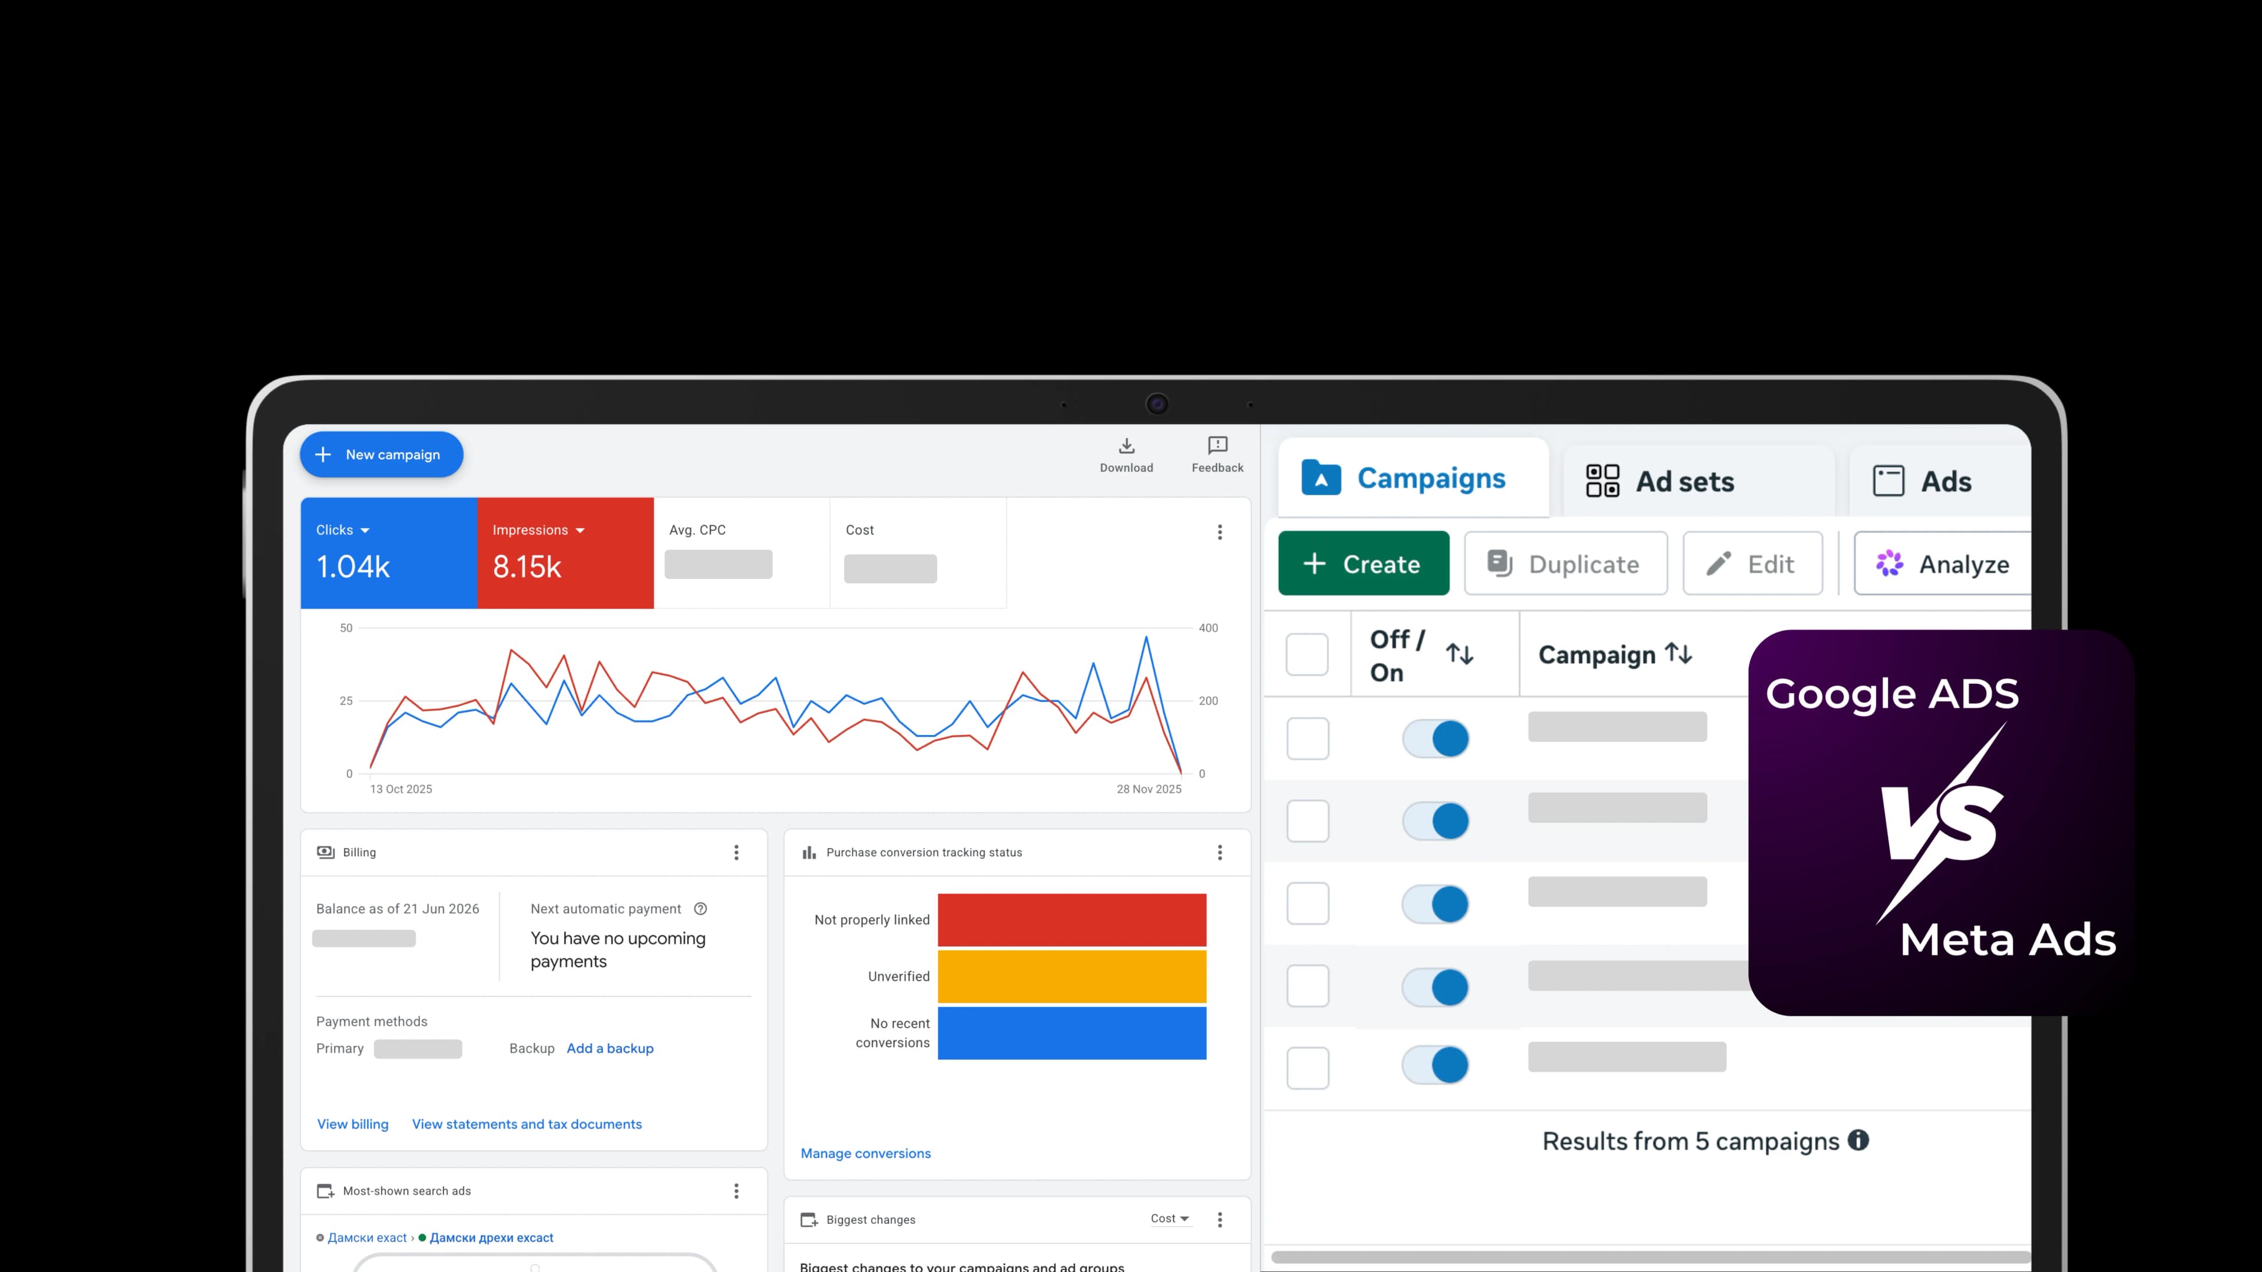Image resolution: width=2262 pixels, height=1272 pixels.
Task: Tick the checkbox in the first campaign row
Action: pyautogui.click(x=1308, y=738)
